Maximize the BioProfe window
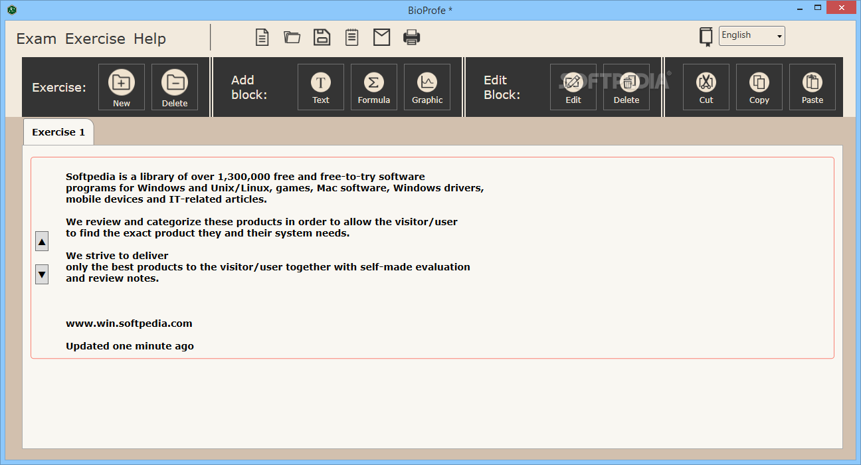 (817, 9)
